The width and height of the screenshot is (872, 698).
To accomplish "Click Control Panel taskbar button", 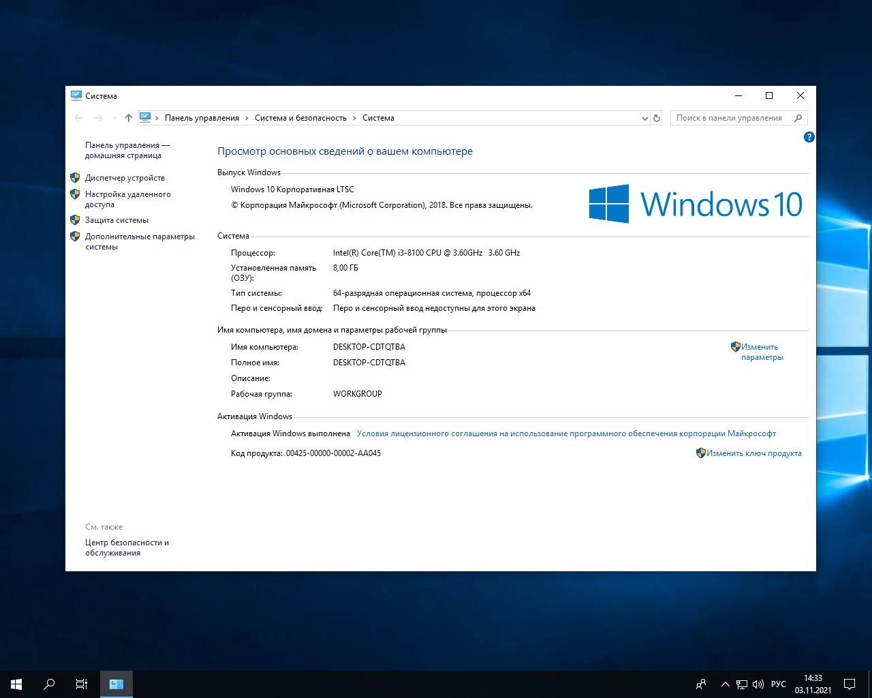I will 116,684.
